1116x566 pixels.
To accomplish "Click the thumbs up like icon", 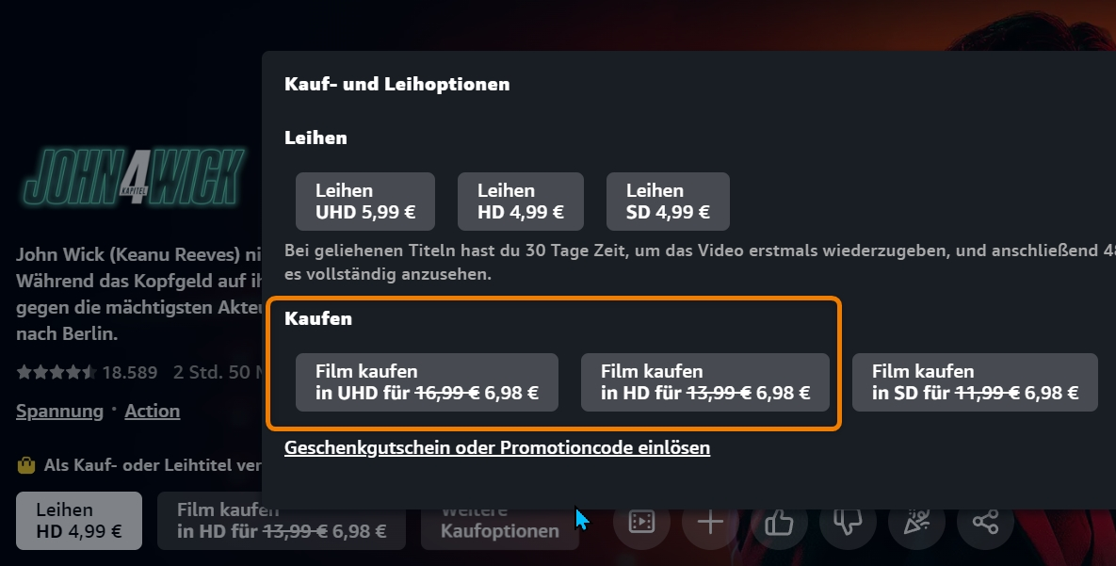I will click(779, 522).
